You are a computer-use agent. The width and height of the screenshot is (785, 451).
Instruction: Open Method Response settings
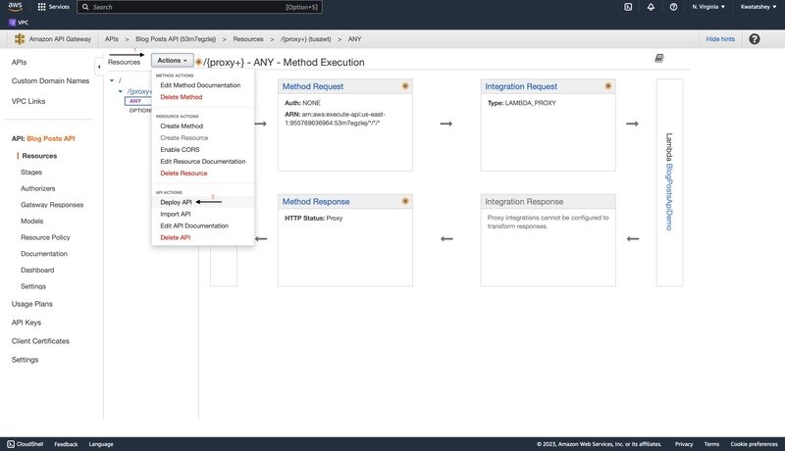click(x=316, y=202)
